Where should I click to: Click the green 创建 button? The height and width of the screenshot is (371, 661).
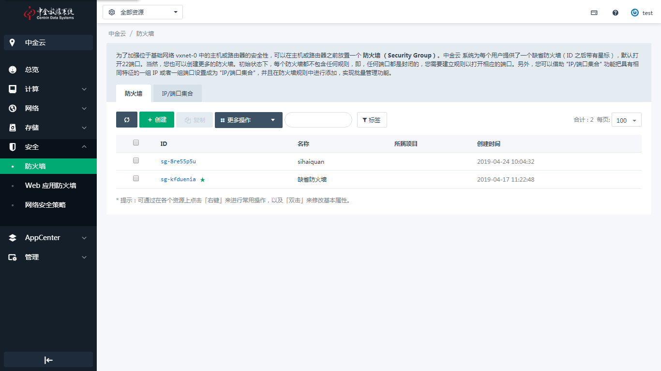157,120
